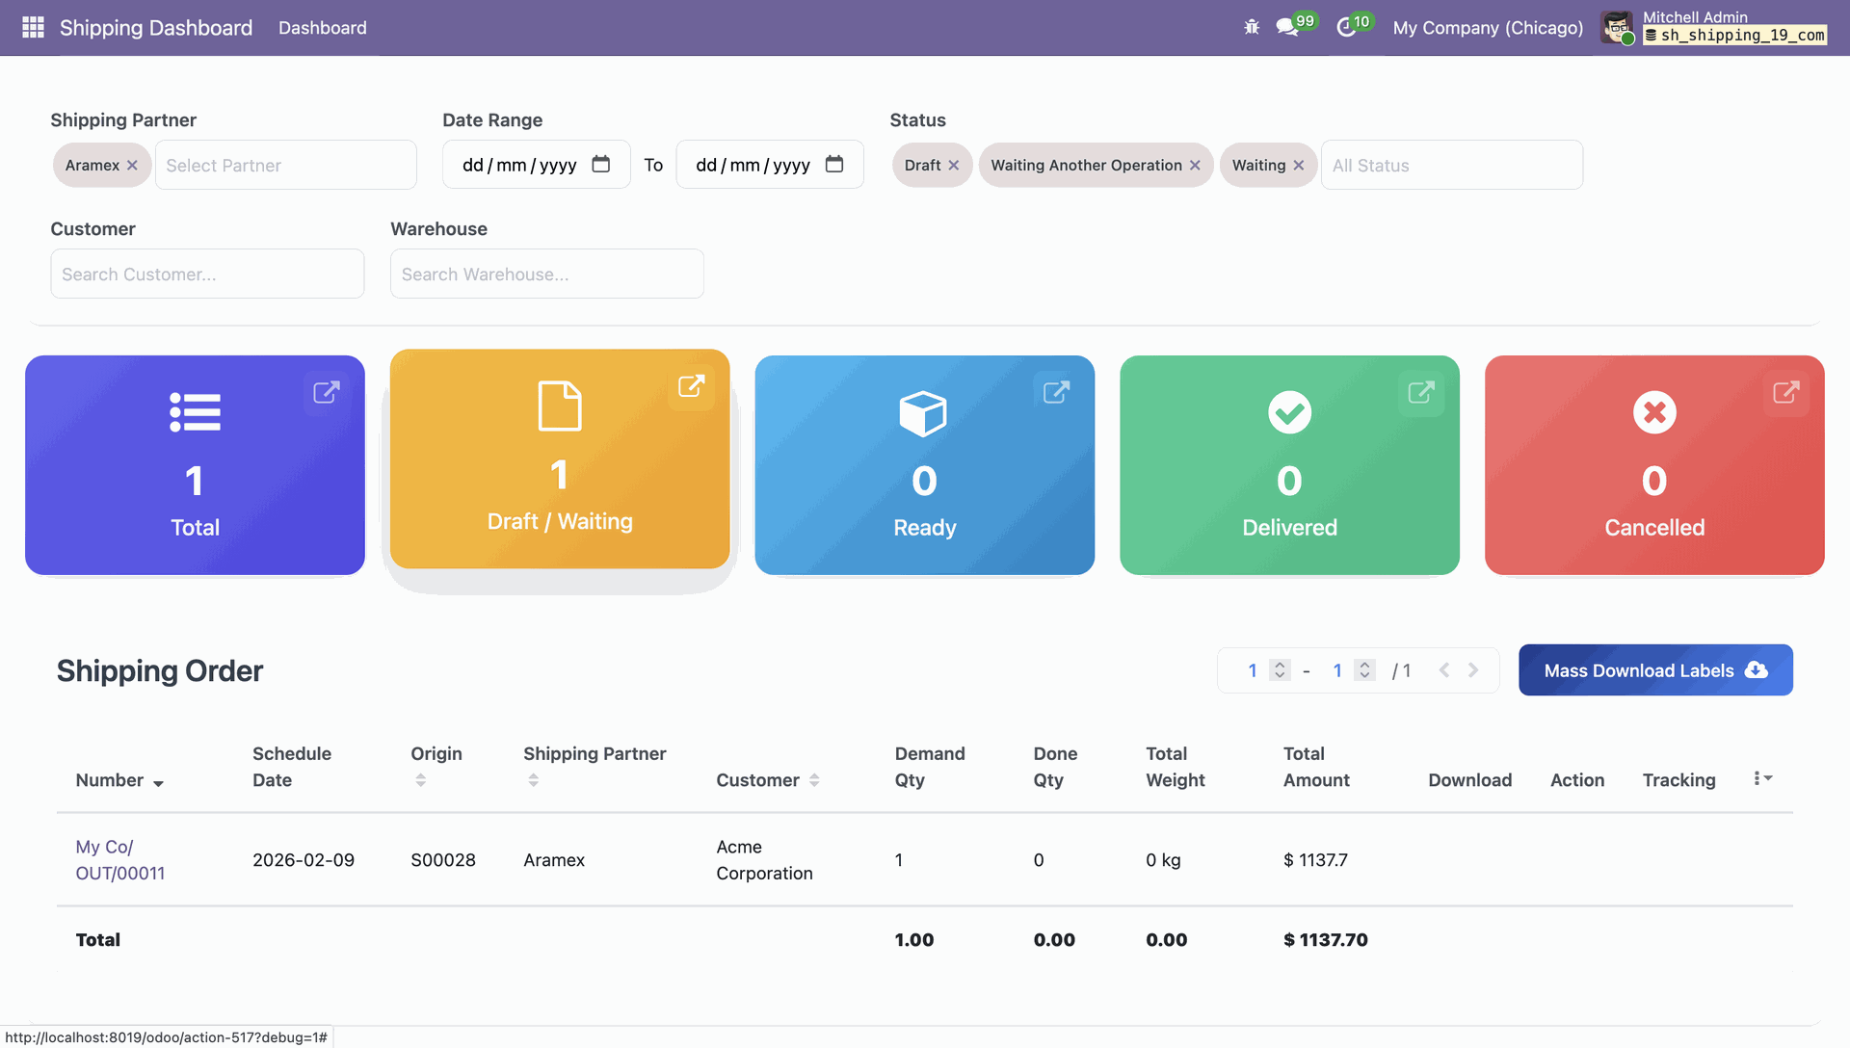Screen dimensions: 1850x1048
Task: Sort by Number column arrow
Action: pos(158,783)
